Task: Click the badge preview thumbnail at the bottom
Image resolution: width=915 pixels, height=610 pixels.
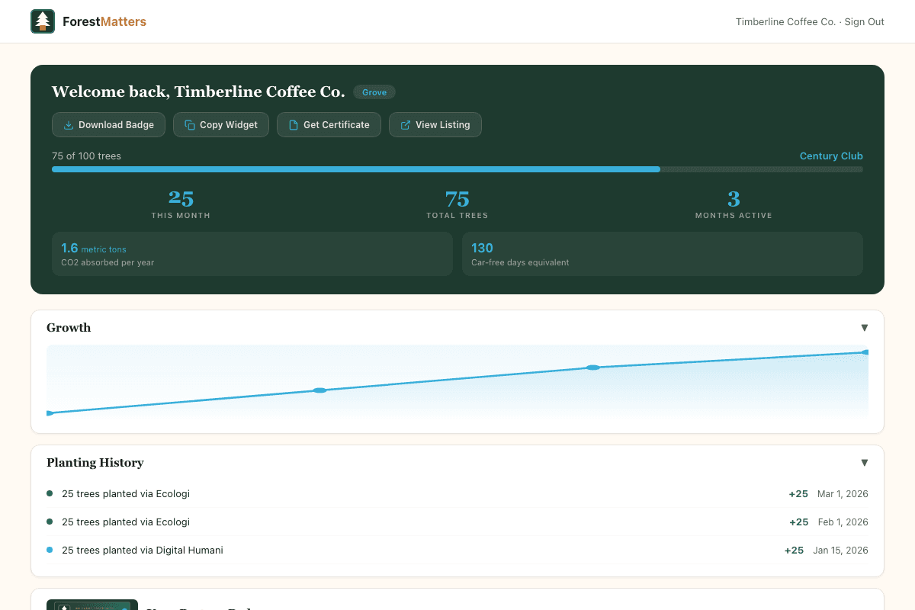Action: tap(91, 605)
